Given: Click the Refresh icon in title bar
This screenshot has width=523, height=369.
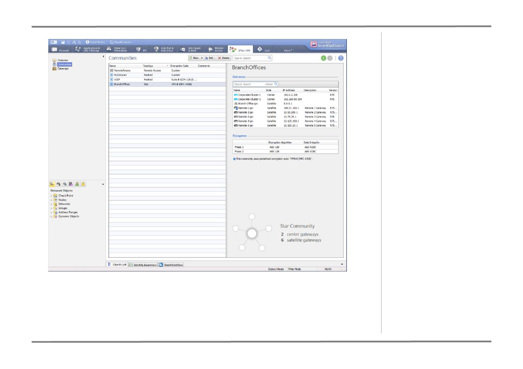Looking at the screenshot, I should pyautogui.click(x=68, y=42).
